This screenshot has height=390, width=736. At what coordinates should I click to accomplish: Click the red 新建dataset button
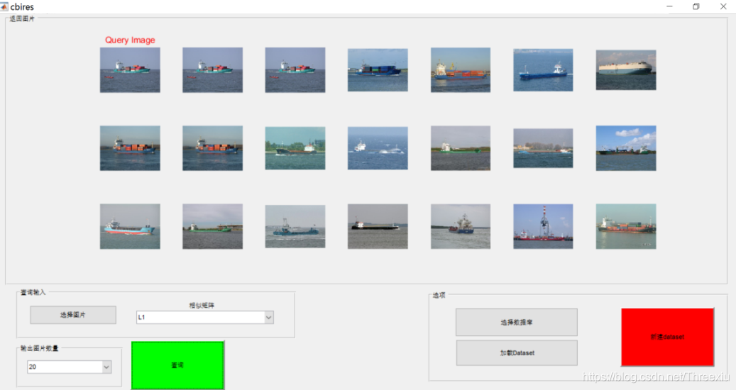(x=667, y=337)
